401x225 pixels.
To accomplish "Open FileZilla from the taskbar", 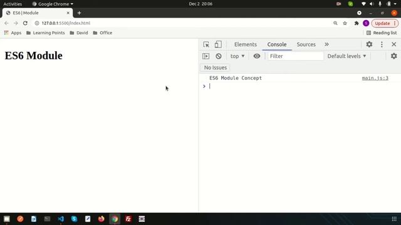I will (x=128, y=219).
